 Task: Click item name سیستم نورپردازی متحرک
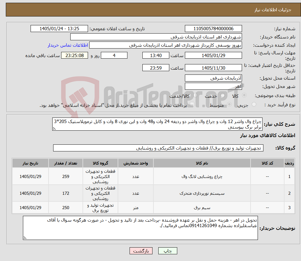pyautogui.click(x=202, y=193)
